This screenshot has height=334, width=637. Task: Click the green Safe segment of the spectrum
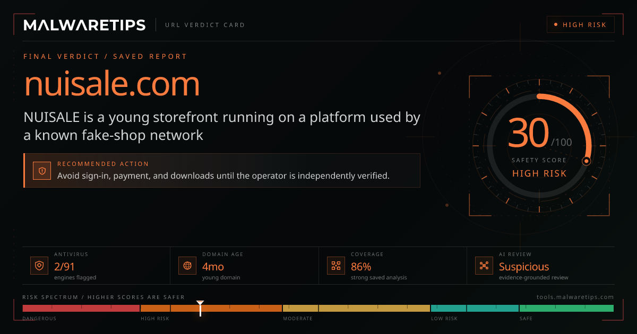tap(566, 308)
